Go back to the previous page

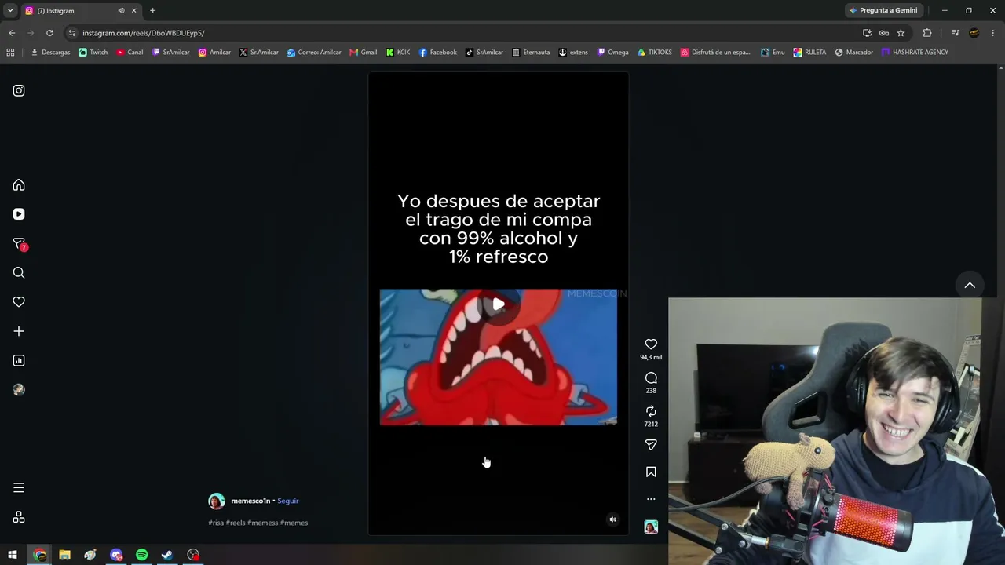click(x=12, y=33)
